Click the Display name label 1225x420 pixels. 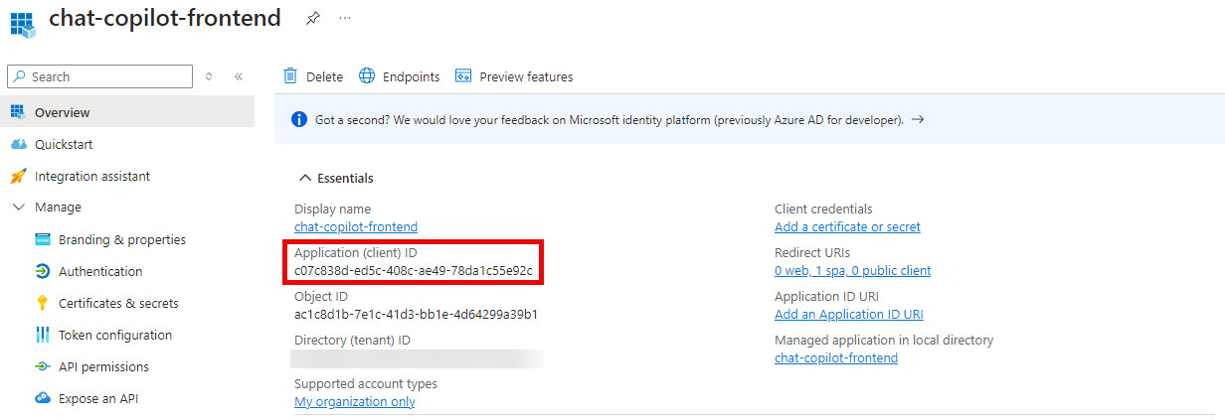click(x=332, y=209)
